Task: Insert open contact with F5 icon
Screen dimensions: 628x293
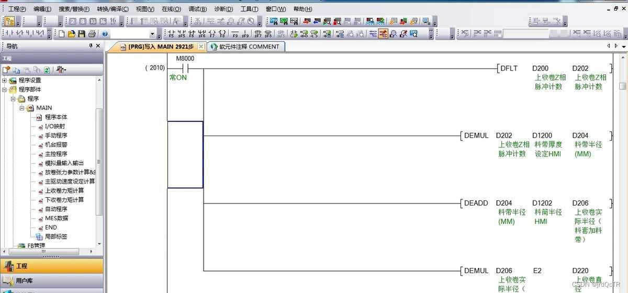Action: pos(171,34)
